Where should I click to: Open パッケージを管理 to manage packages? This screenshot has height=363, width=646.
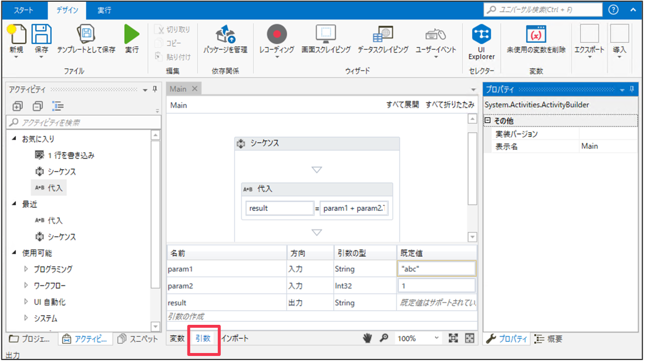click(225, 40)
